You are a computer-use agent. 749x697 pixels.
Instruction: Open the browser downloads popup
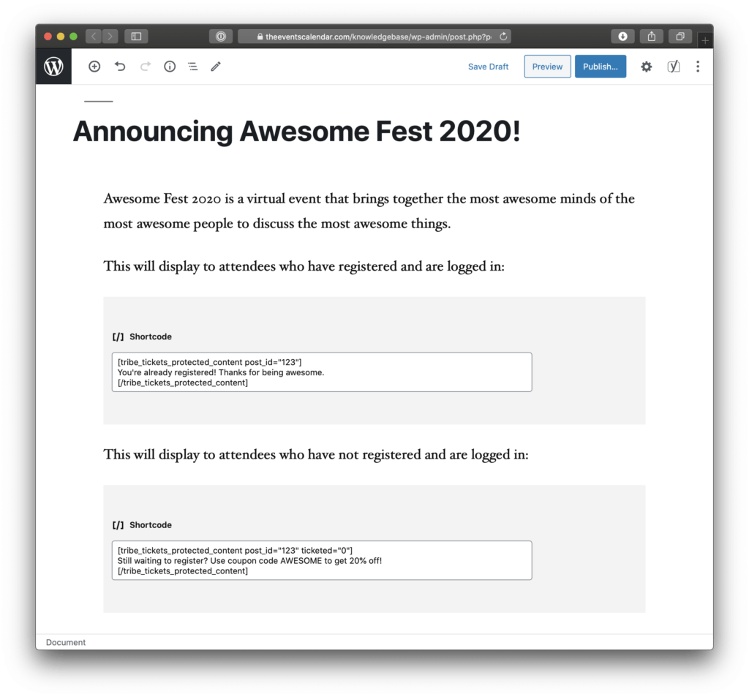click(621, 35)
